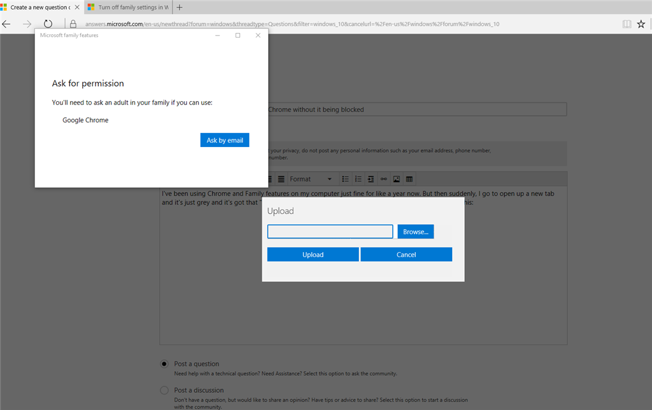Click the address bar URL

coord(292,24)
